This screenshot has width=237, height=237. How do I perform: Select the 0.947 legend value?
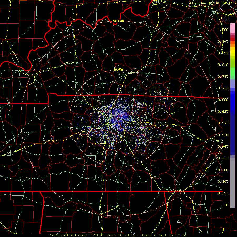tap(223, 41)
